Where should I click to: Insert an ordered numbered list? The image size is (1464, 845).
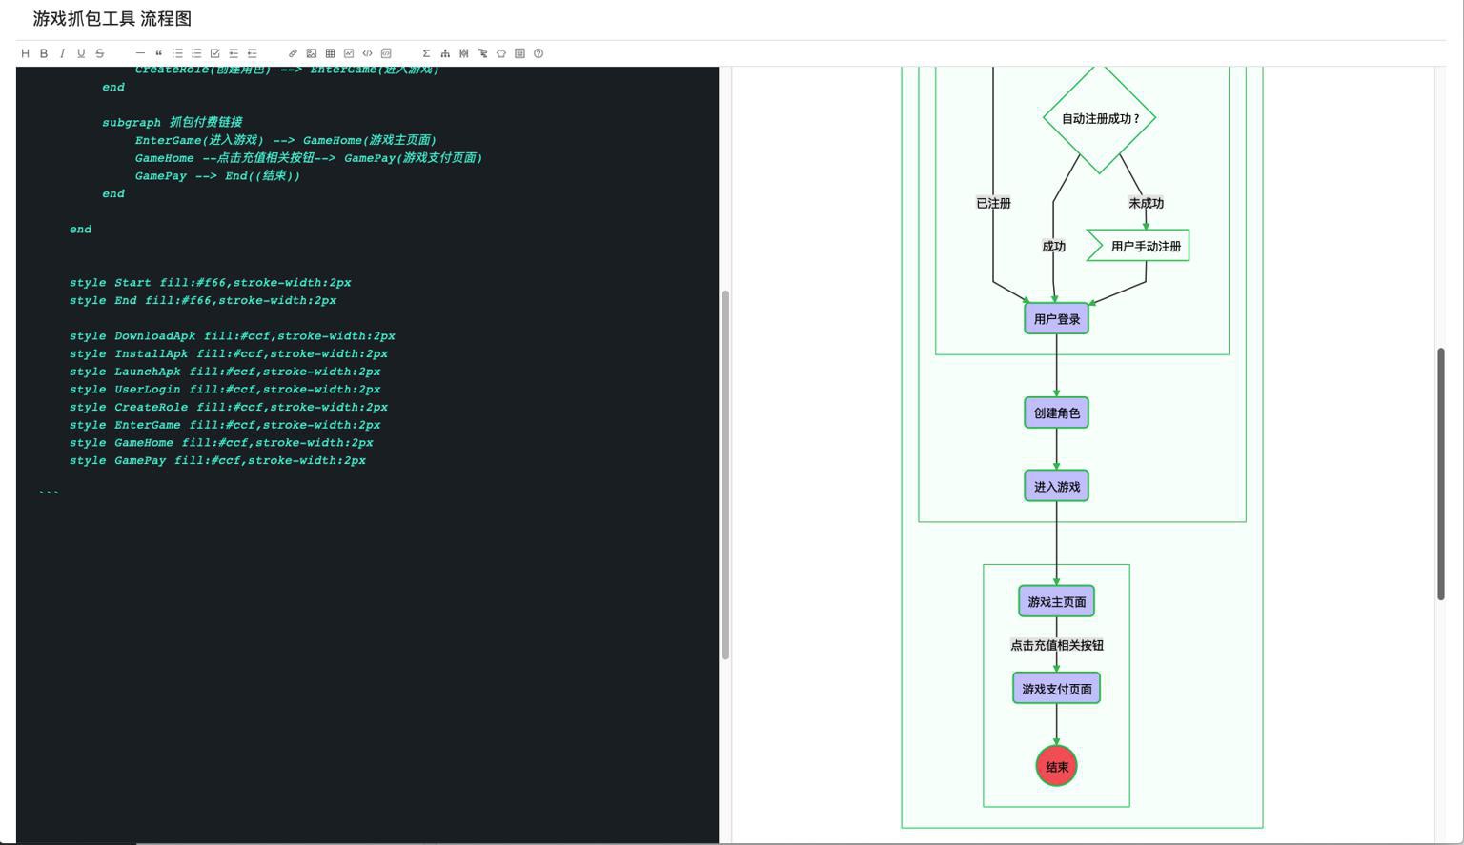196,53
